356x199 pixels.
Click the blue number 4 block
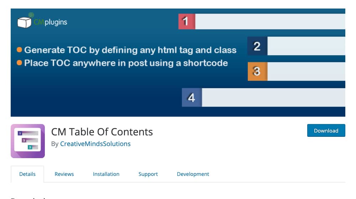tap(192, 97)
